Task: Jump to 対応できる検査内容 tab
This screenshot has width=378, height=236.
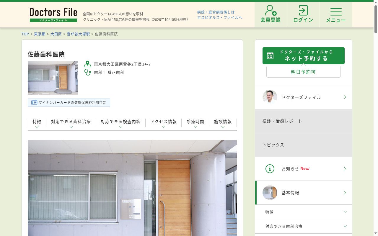Action: coord(120,124)
